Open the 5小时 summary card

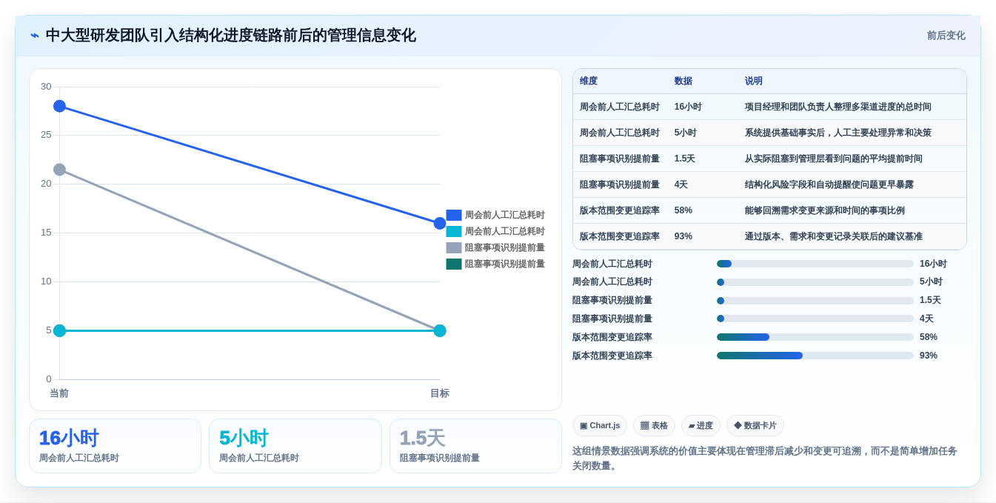(295, 446)
